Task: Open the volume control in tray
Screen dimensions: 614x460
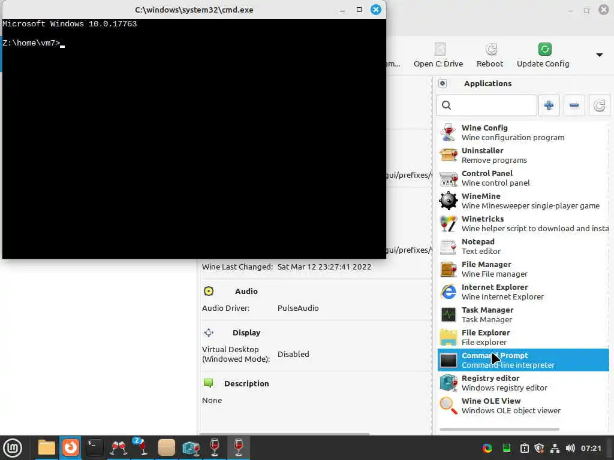Action: (x=570, y=448)
